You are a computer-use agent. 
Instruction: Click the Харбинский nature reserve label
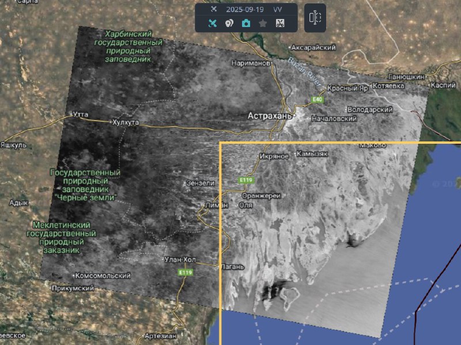click(x=128, y=47)
